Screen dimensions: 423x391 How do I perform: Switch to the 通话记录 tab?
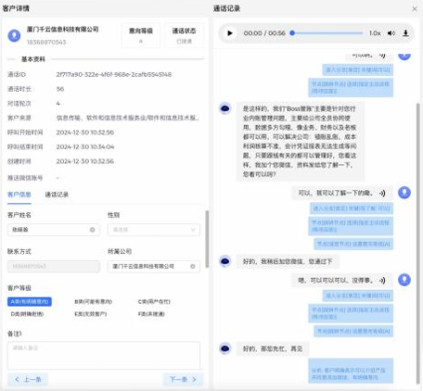tap(57, 195)
